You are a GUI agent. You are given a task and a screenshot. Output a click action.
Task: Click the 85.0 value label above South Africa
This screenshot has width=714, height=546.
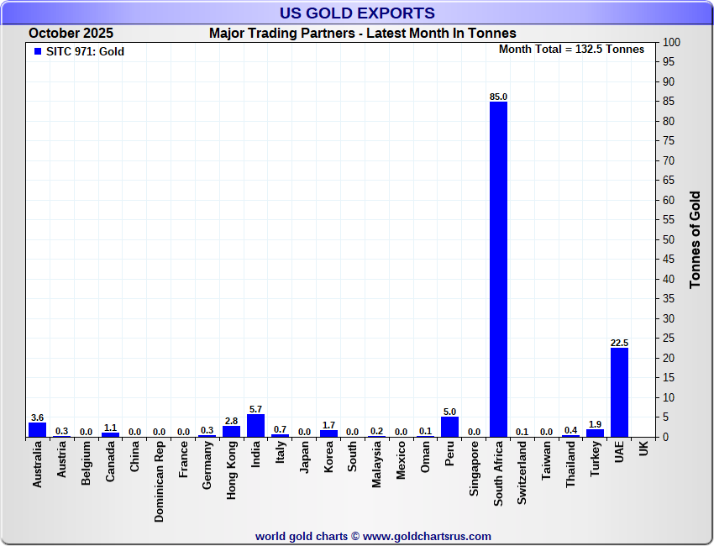pyautogui.click(x=498, y=97)
